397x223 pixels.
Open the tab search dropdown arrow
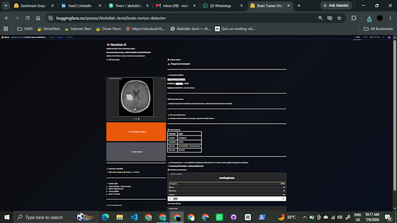(x=6, y=6)
